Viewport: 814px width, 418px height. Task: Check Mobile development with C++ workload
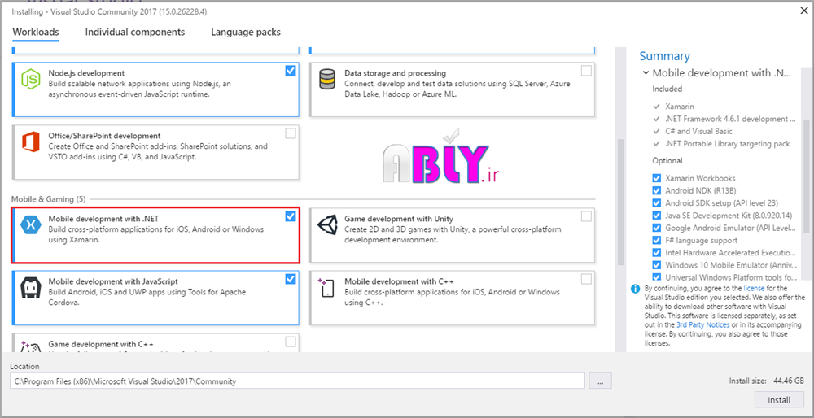(x=586, y=280)
